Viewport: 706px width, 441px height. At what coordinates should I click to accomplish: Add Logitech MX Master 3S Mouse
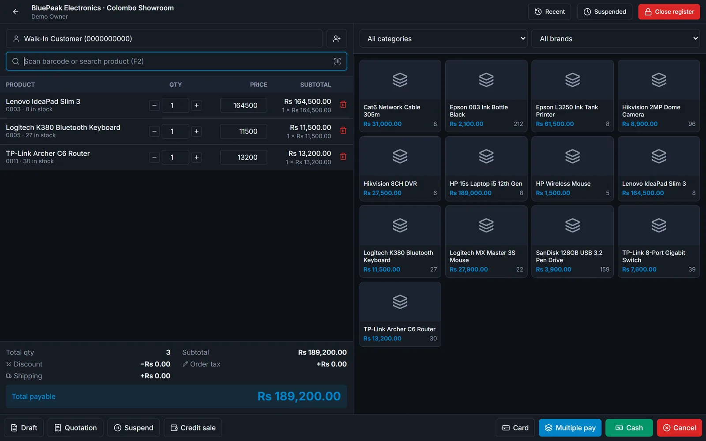(486, 242)
